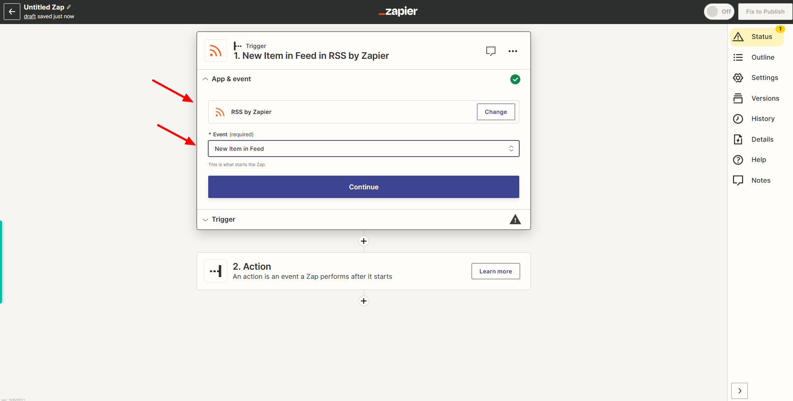
Task: Edit the Untitled Zap name pencil icon
Action: coord(69,7)
